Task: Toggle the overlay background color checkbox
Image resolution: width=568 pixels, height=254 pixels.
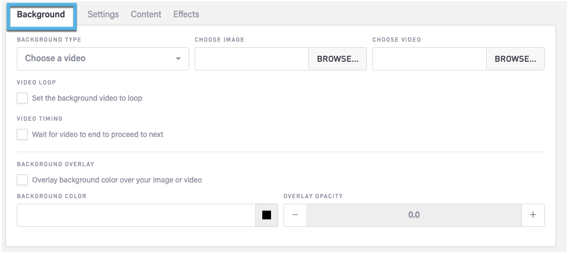Action: [x=22, y=179]
